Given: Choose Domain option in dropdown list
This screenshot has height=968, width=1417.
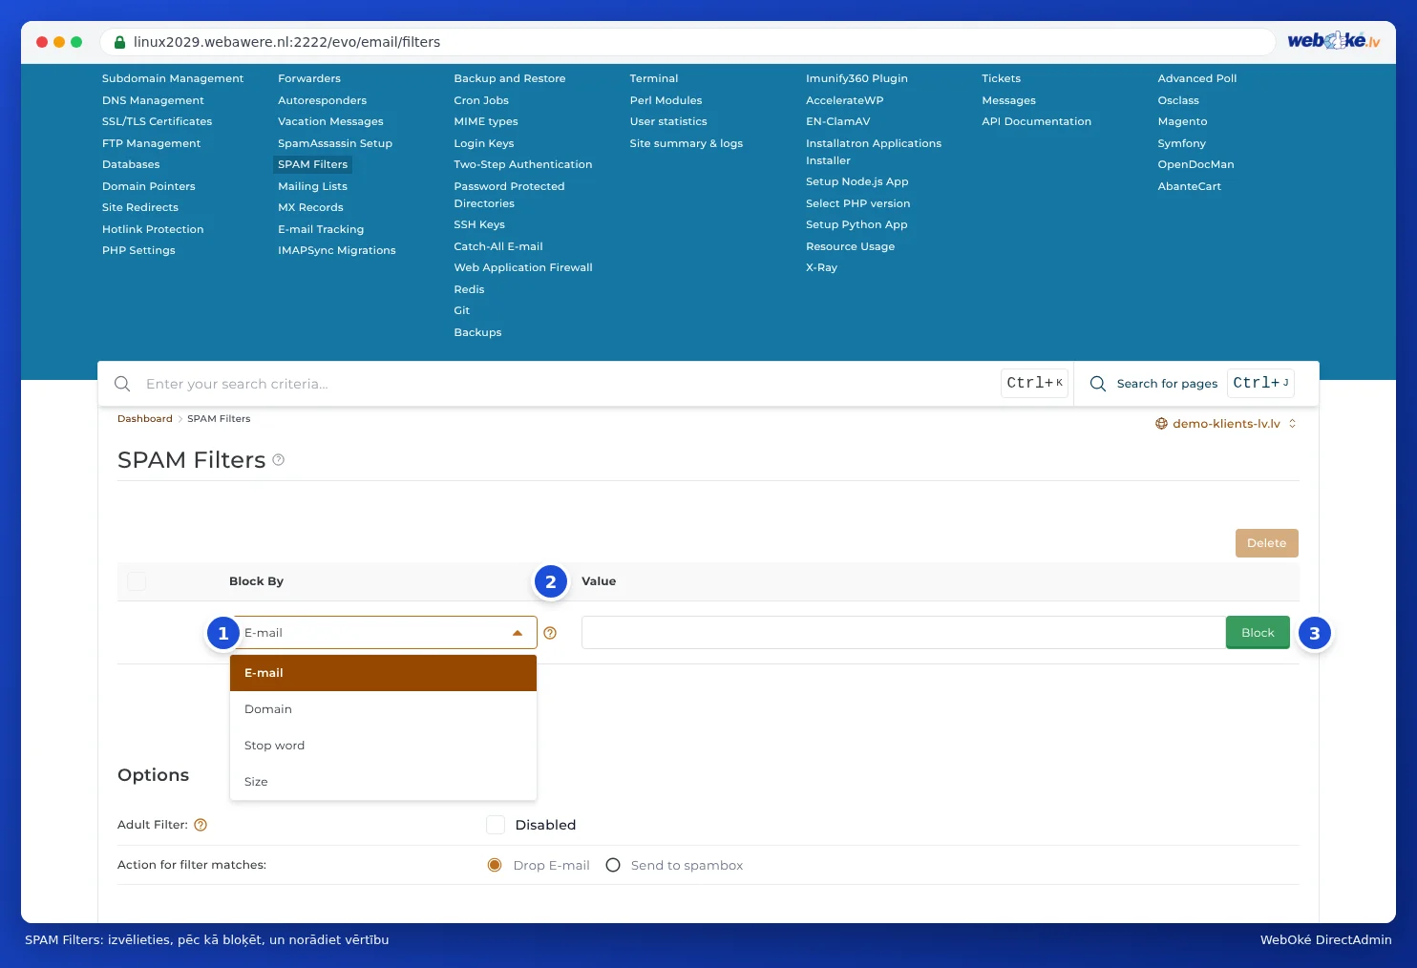Looking at the screenshot, I should tap(383, 709).
